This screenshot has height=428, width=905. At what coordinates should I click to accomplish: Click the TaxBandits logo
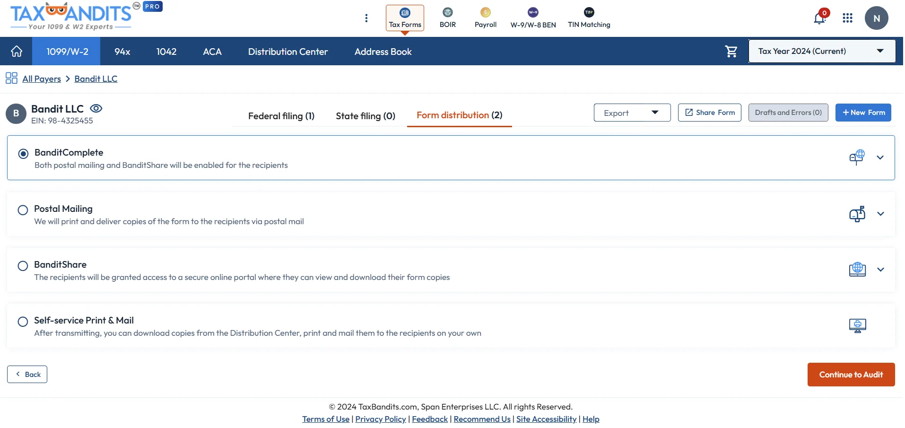pyautogui.click(x=71, y=17)
